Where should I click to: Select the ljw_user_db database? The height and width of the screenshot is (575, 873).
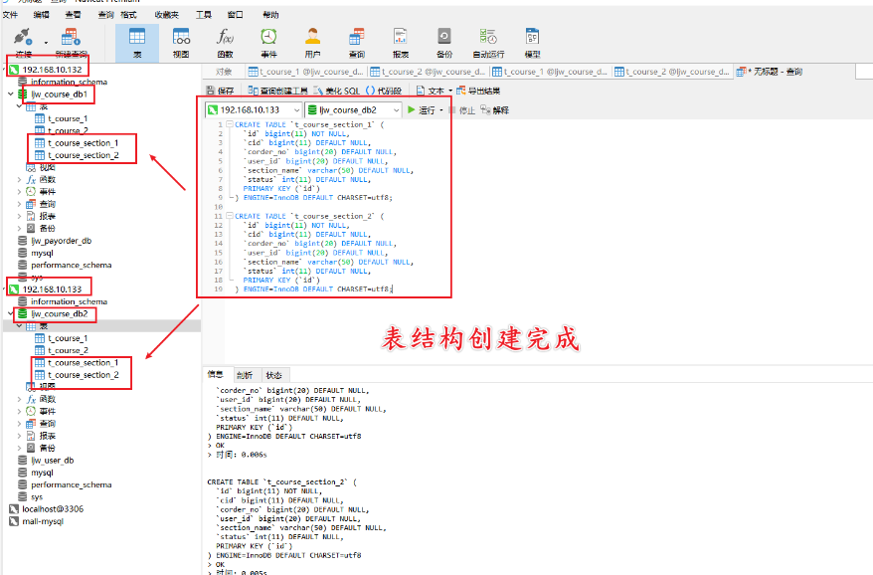pos(53,461)
